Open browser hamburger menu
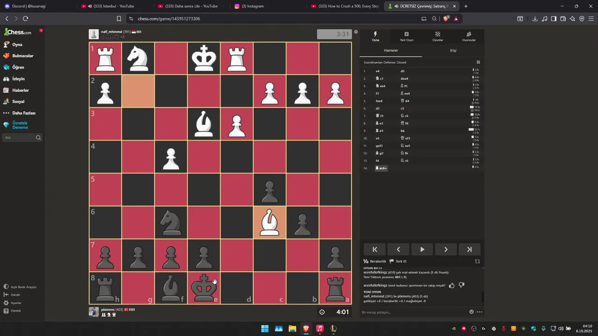Image resolution: width=598 pixels, height=336 pixels. (x=591, y=19)
